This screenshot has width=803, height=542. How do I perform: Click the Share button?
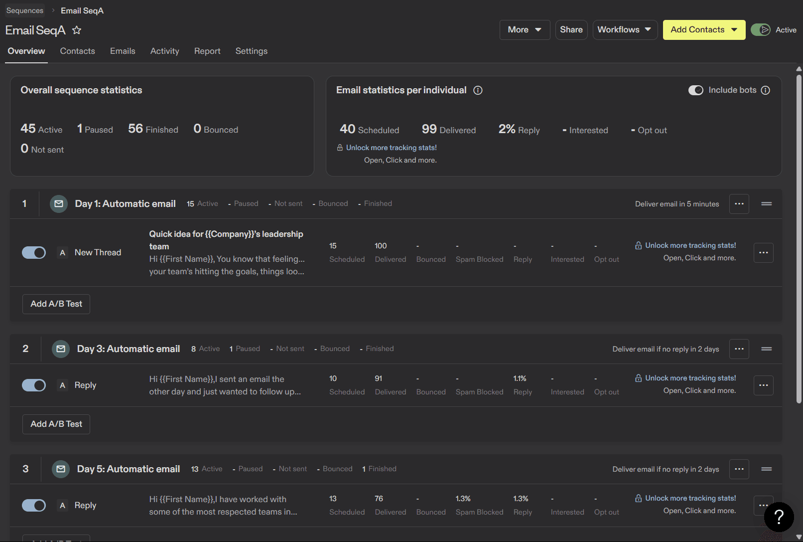click(x=571, y=30)
